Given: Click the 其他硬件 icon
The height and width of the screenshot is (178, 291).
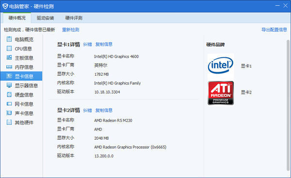Looking at the screenshot, I should 9,122.
